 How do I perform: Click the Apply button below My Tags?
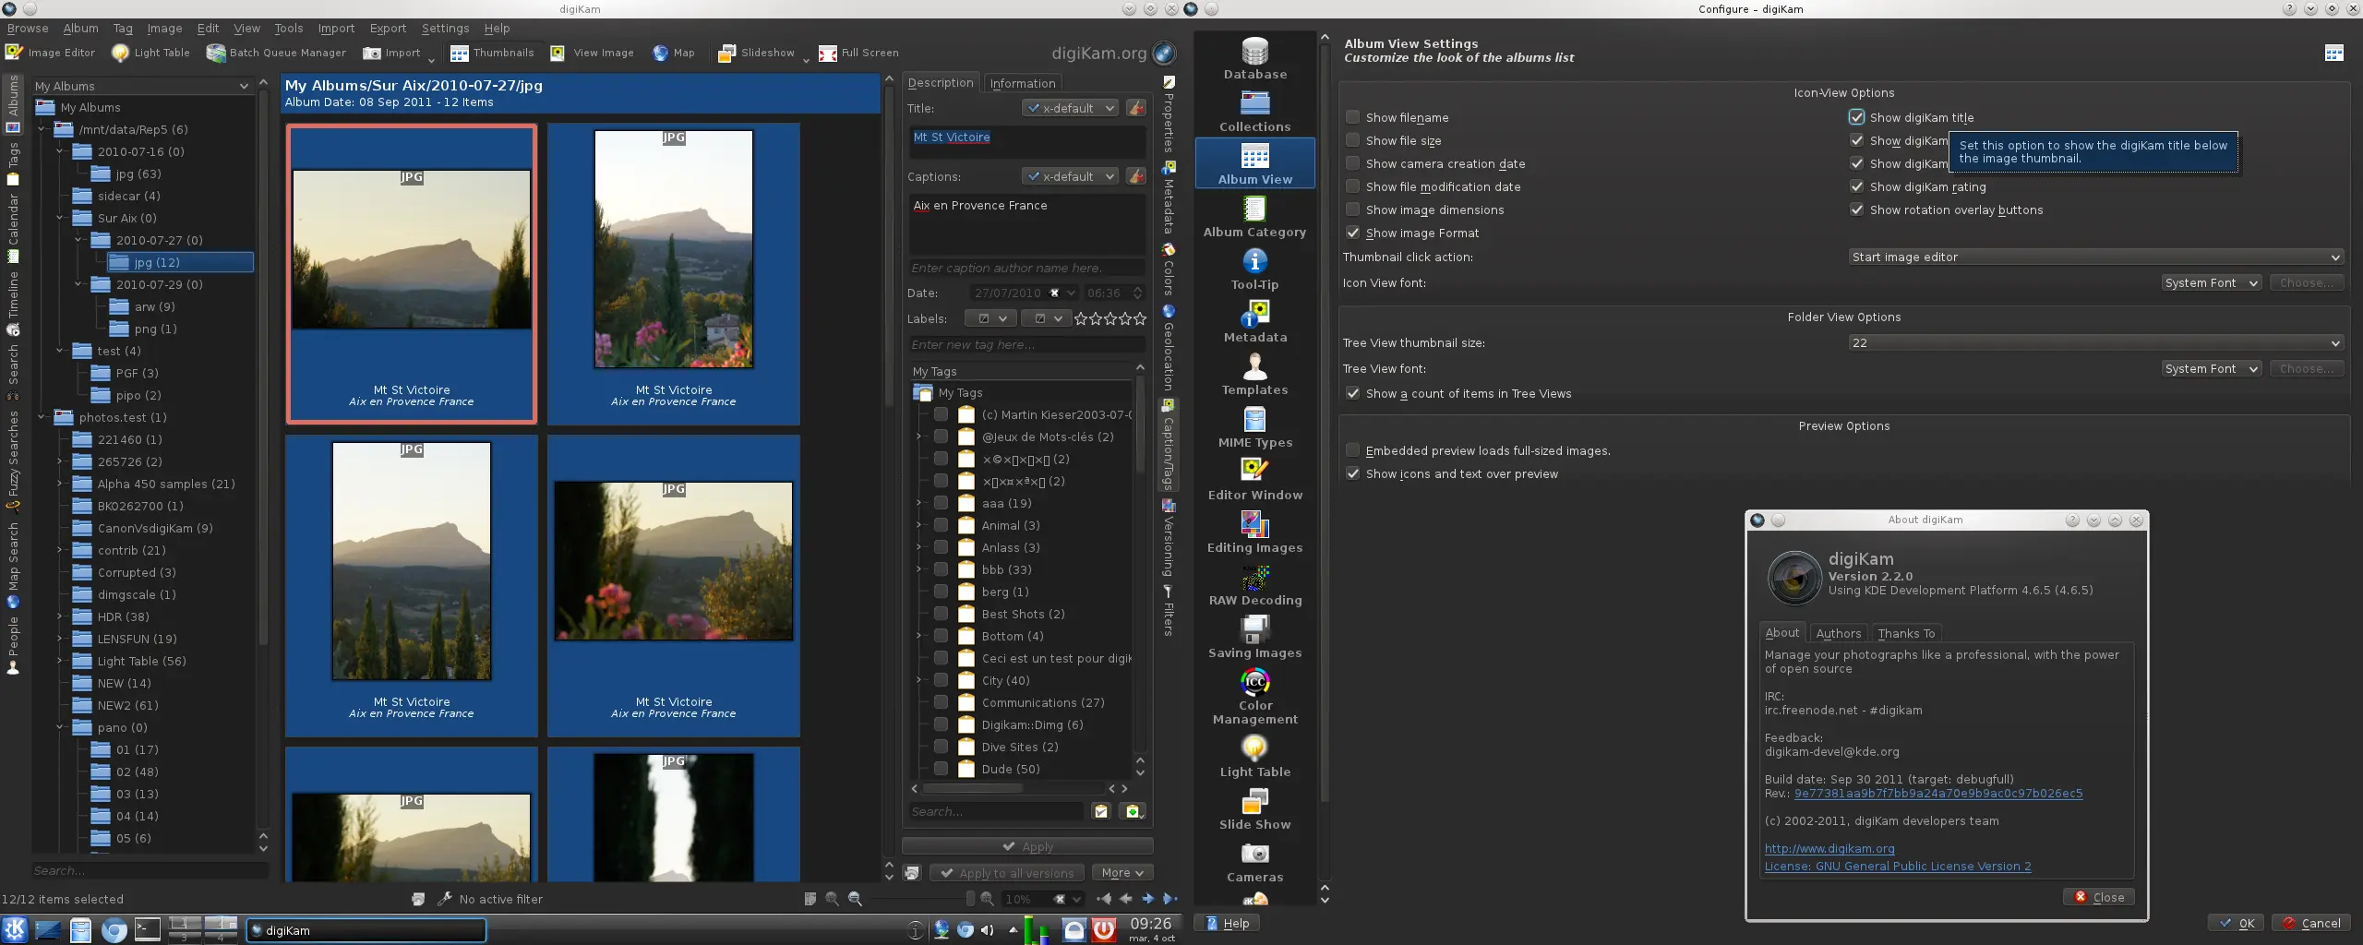click(1027, 845)
